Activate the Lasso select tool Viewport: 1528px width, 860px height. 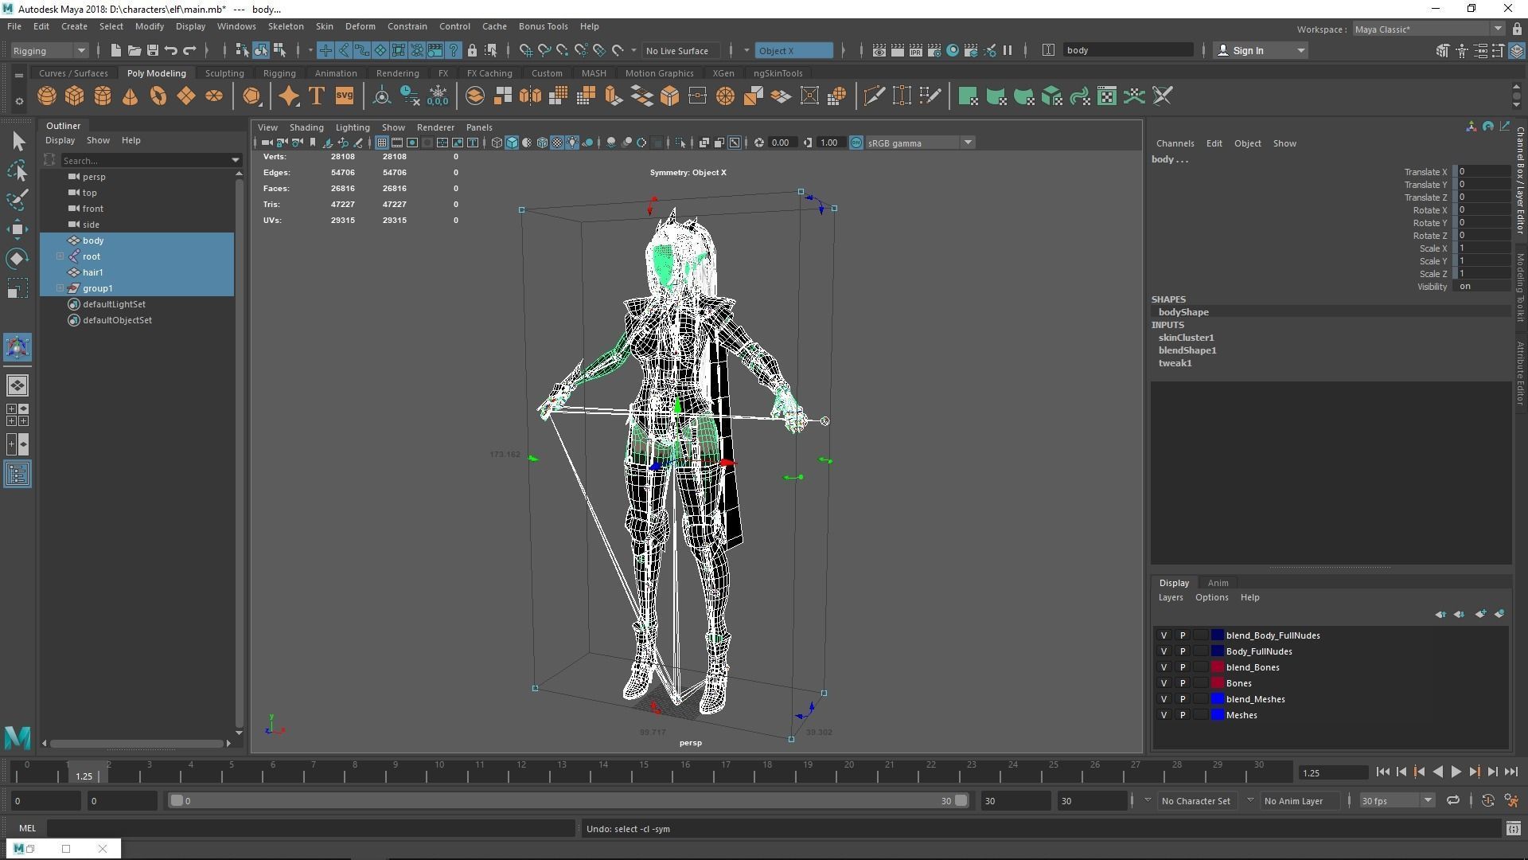click(18, 170)
